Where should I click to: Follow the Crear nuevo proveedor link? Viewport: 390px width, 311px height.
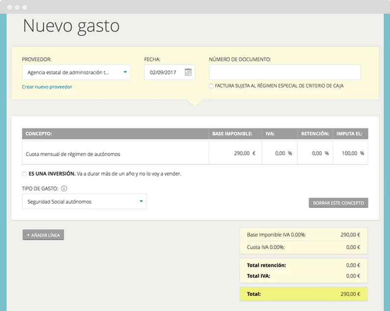click(x=47, y=87)
